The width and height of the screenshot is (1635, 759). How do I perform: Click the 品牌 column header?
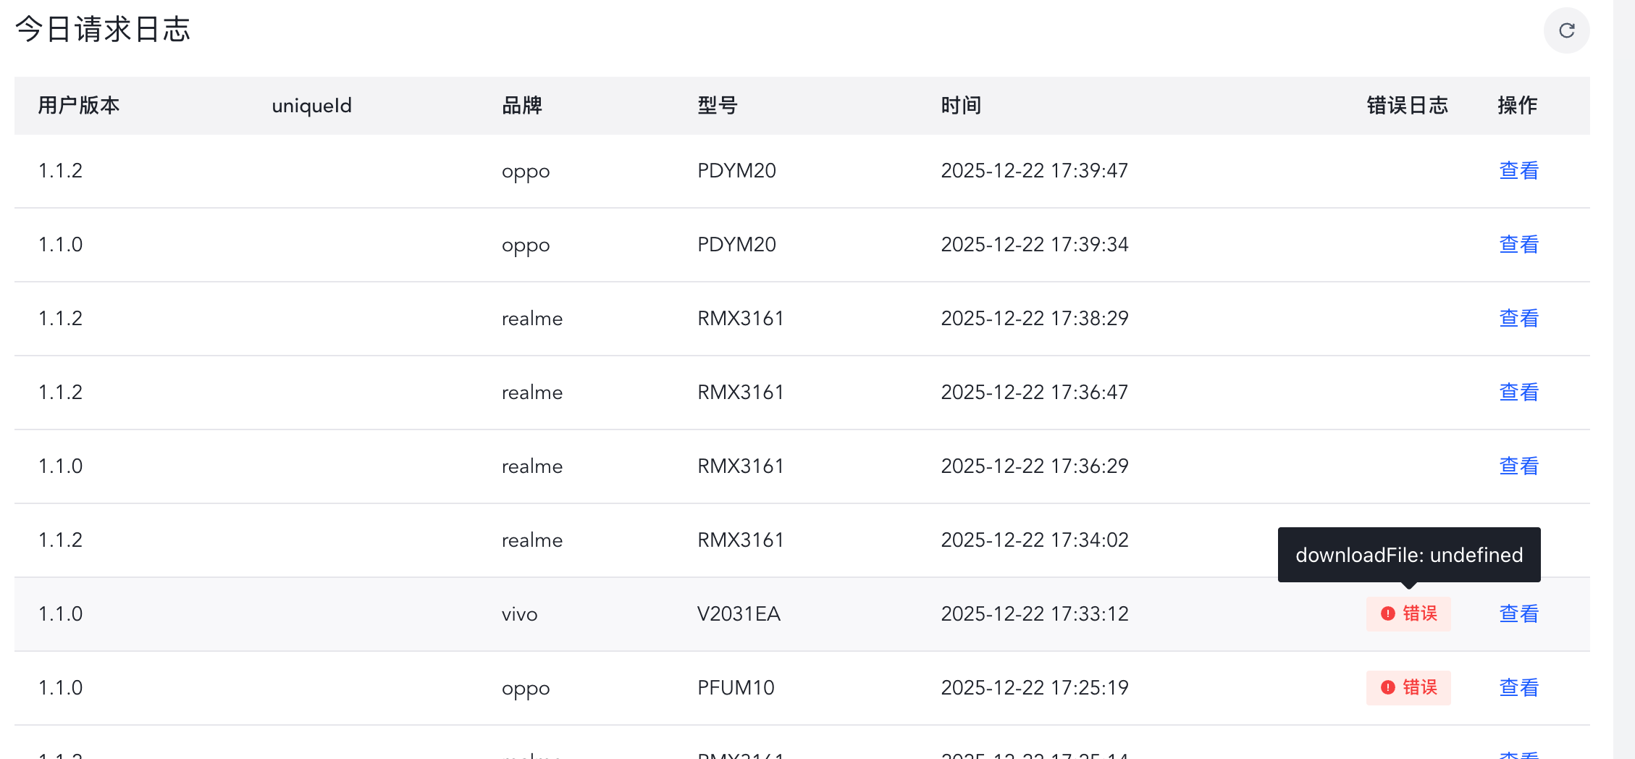pyautogui.click(x=522, y=106)
